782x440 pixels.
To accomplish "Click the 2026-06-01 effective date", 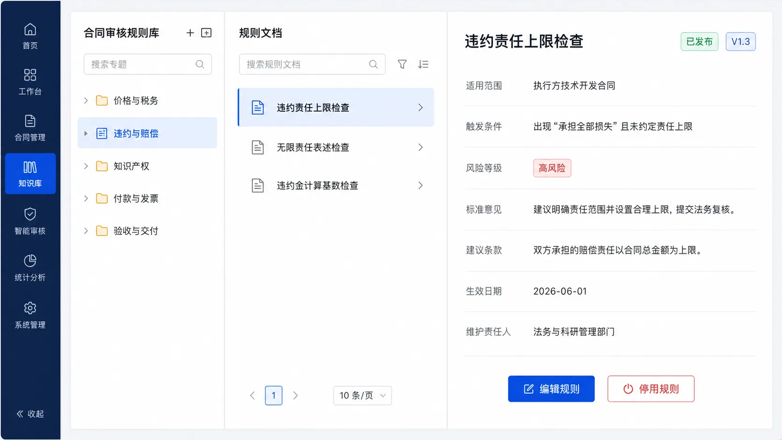I will (560, 291).
